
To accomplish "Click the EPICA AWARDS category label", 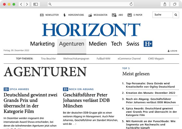I will click(x=19, y=89).
